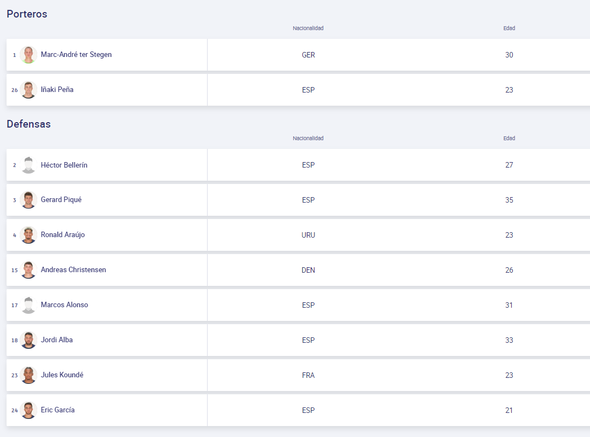Open Marc-André ter Stegen's profile link
Image resolution: width=590 pixels, height=437 pixels.
coord(76,55)
